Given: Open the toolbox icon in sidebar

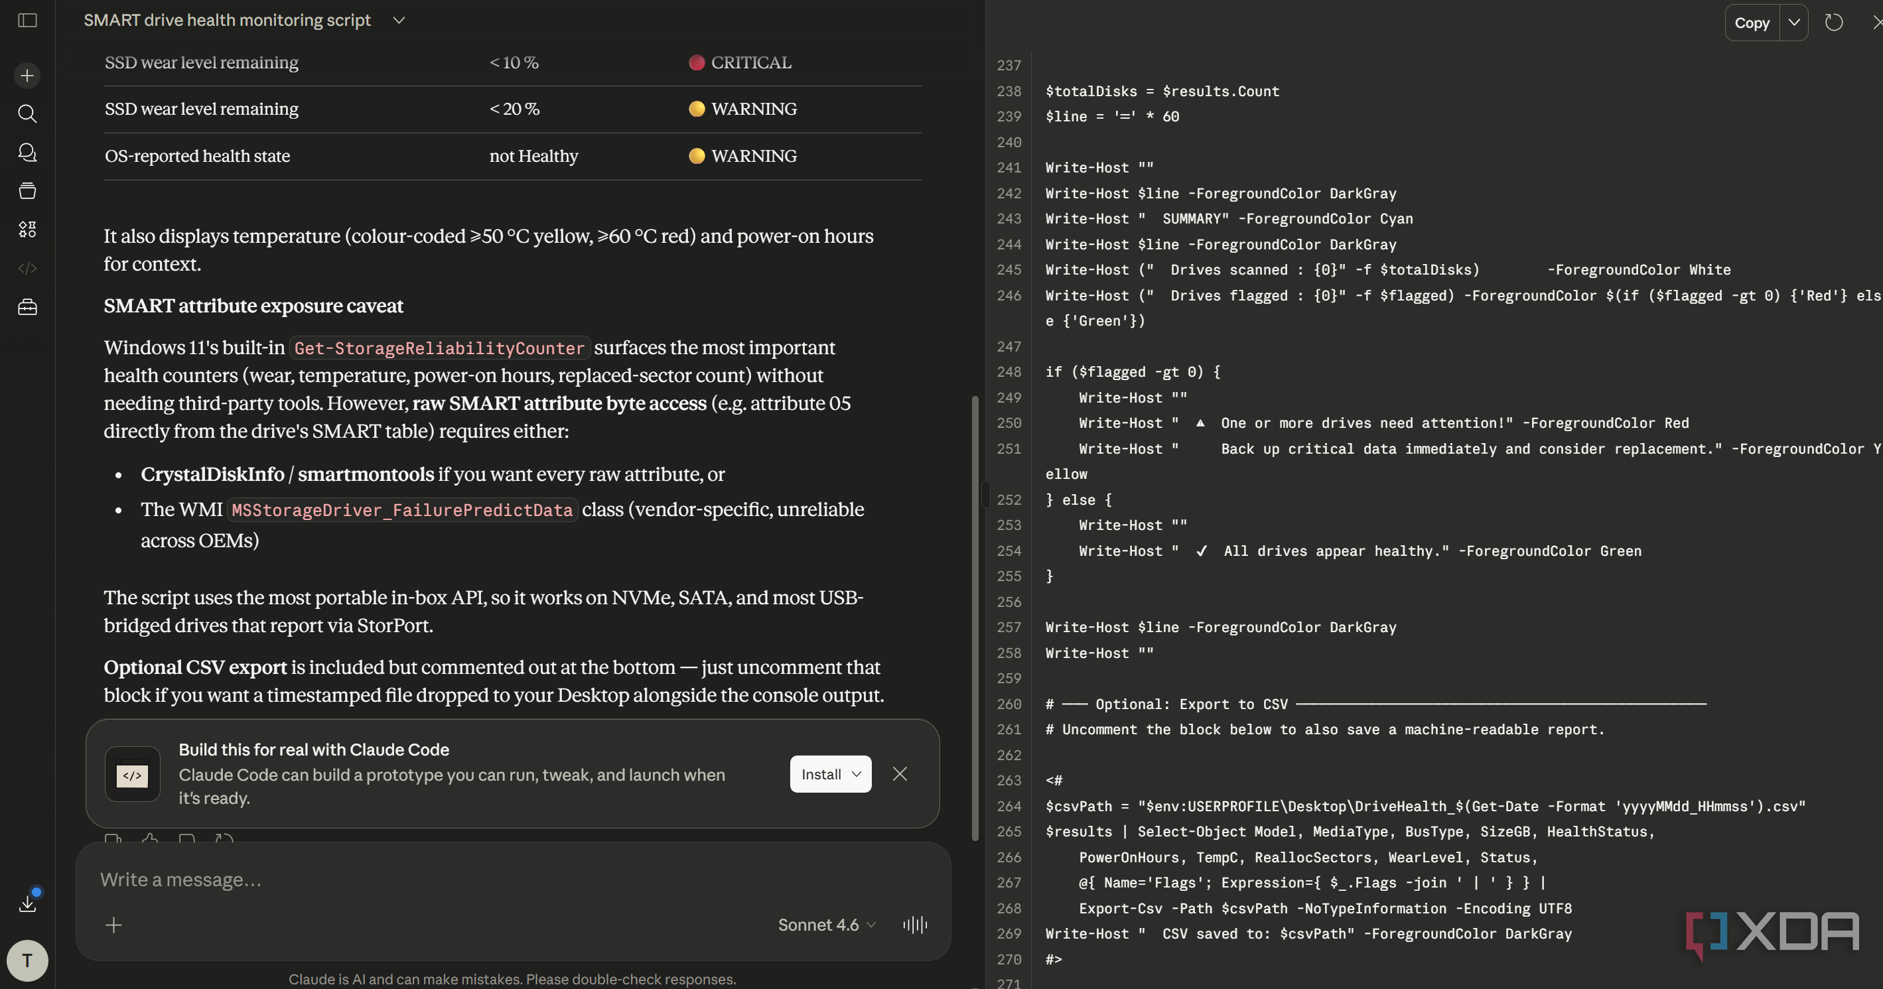Looking at the screenshot, I should point(27,307).
